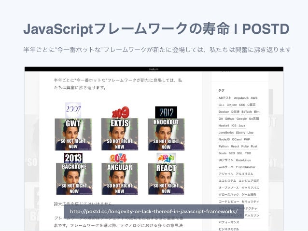308x231 pixels.
Task: Open the NodeJS tag
Action: coord(224,139)
